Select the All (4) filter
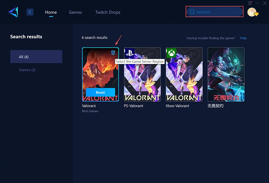 tap(36, 57)
